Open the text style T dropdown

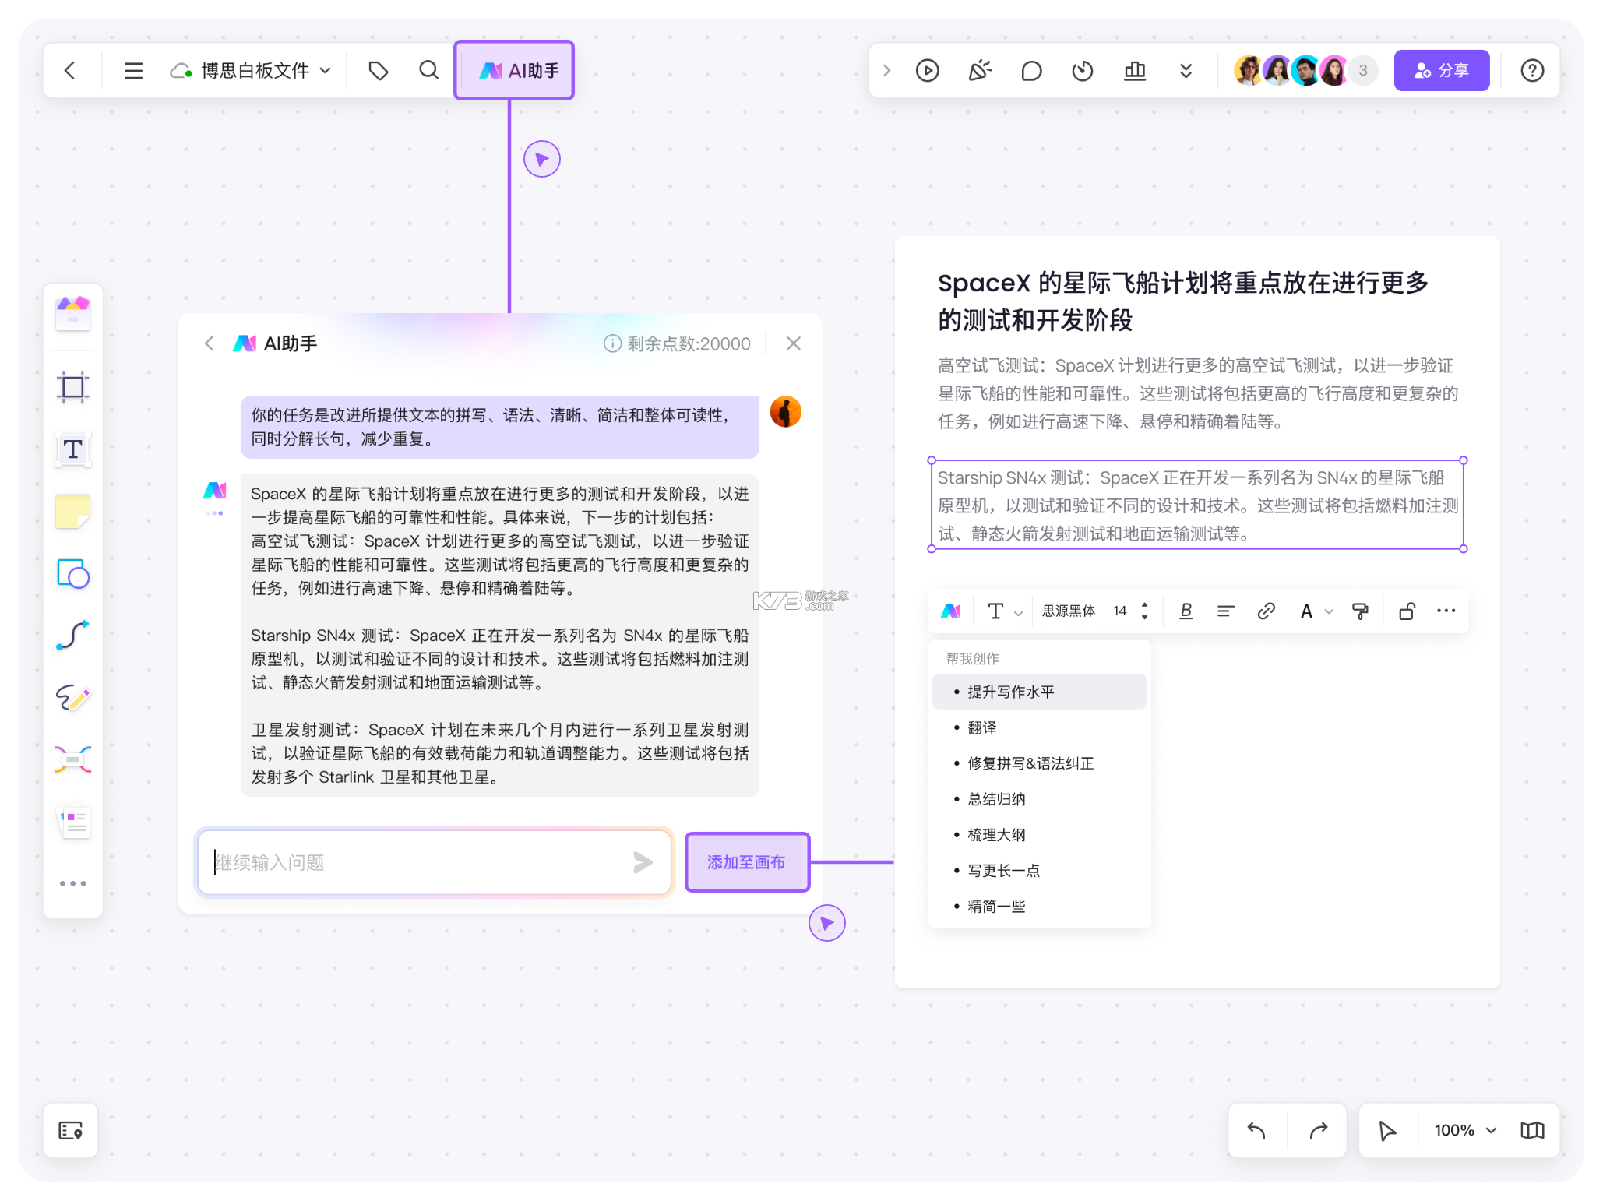[x=1003, y=611]
